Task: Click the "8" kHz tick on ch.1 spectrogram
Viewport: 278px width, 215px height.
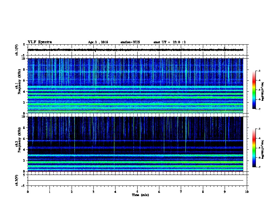Action: 24,70
